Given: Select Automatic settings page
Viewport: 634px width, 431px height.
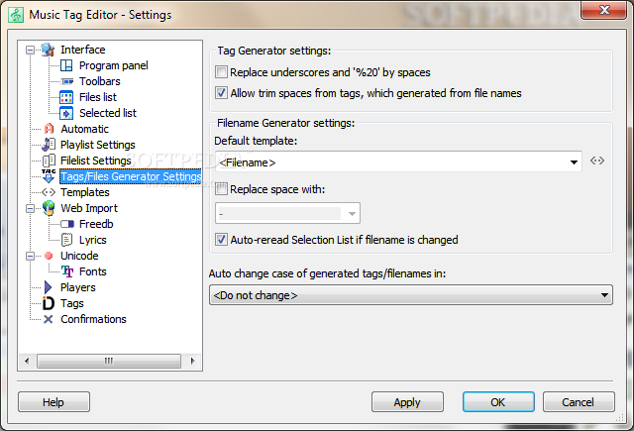Looking at the screenshot, I should [x=84, y=129].
